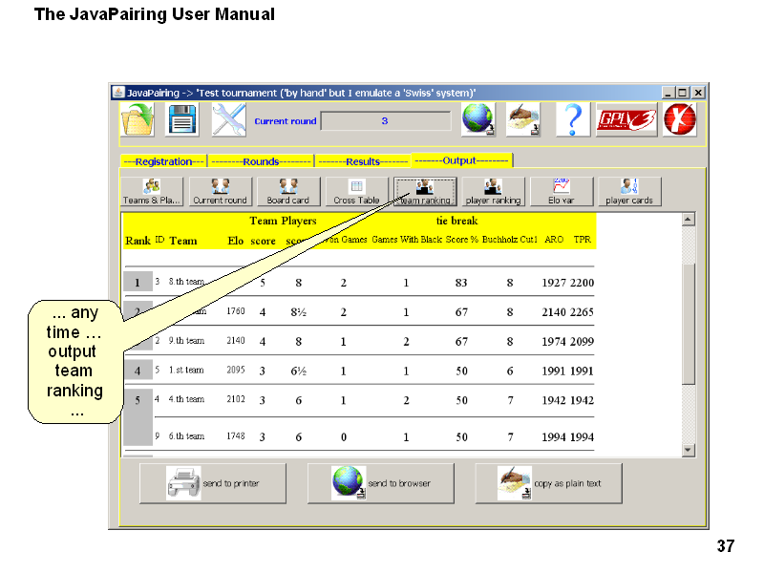
Task: Generate player cards
Action: tap(629, 192)
